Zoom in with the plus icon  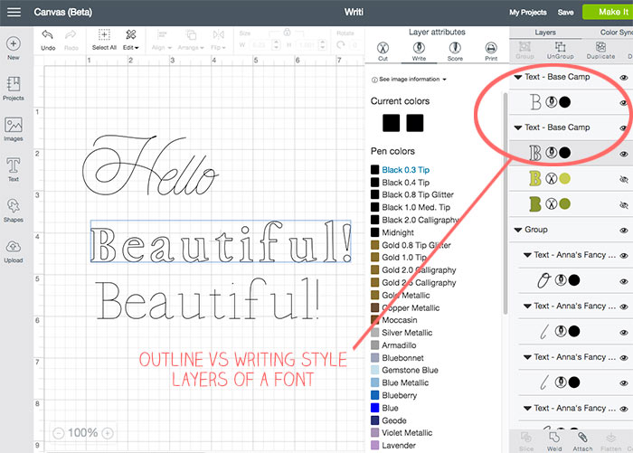click(108, 433)
